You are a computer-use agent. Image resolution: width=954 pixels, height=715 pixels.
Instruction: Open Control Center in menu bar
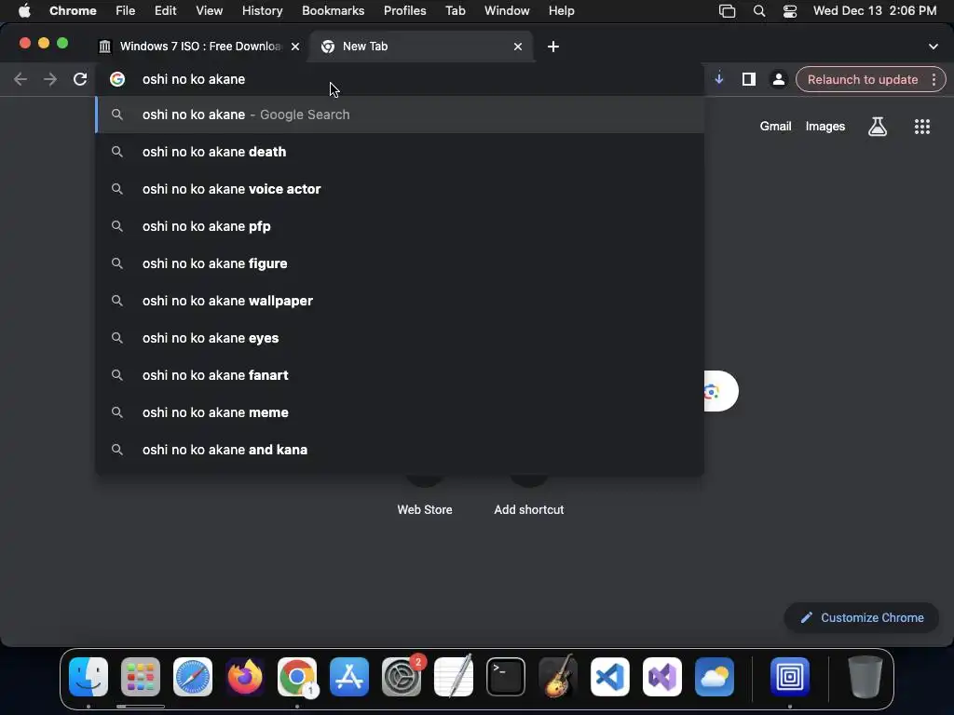tap(790, 11)
